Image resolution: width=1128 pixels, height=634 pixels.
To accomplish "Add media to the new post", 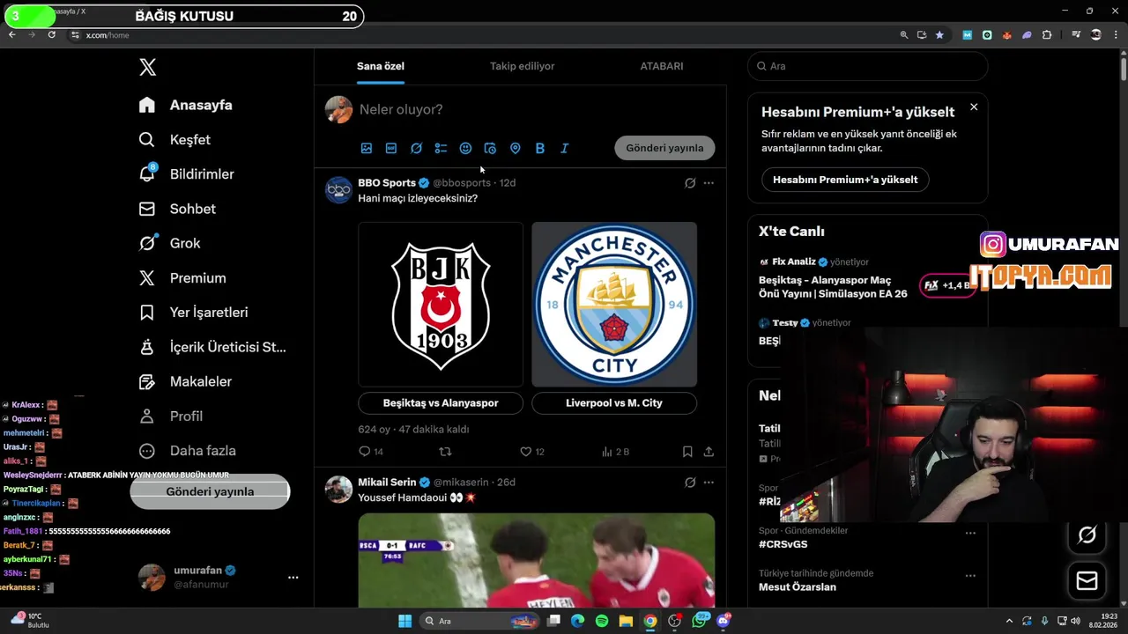I will pyautogui.click(x=367, y=148).
